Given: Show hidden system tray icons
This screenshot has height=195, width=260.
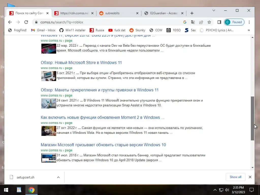Looking at the screenshot, I should pyautogui.click(x=215, y=190).
